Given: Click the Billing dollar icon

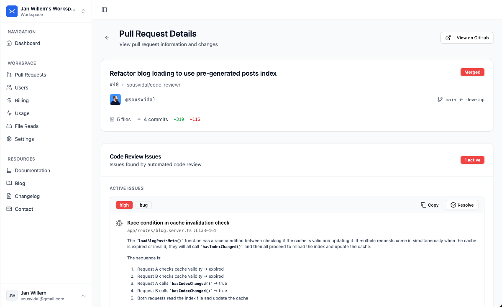Looking at the screenshot, I should [9, 100].
